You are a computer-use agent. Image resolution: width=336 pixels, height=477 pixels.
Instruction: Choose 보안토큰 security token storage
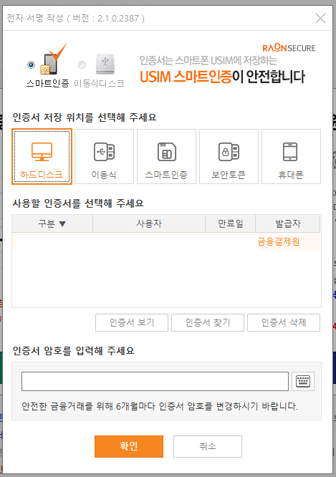tap(229, 156)
